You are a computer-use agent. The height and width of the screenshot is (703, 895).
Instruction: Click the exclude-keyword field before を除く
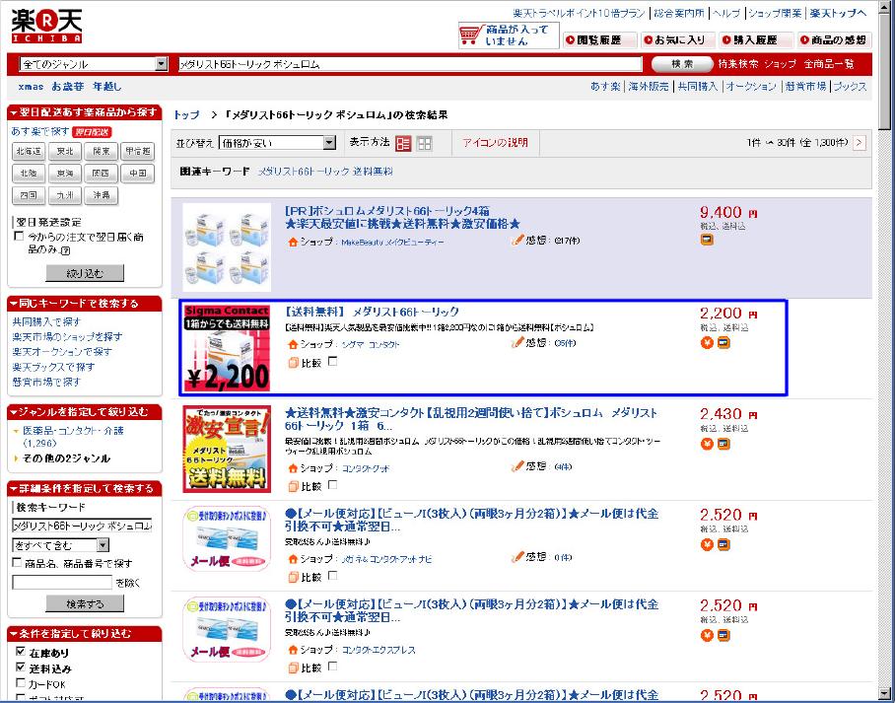pos(62,582)
